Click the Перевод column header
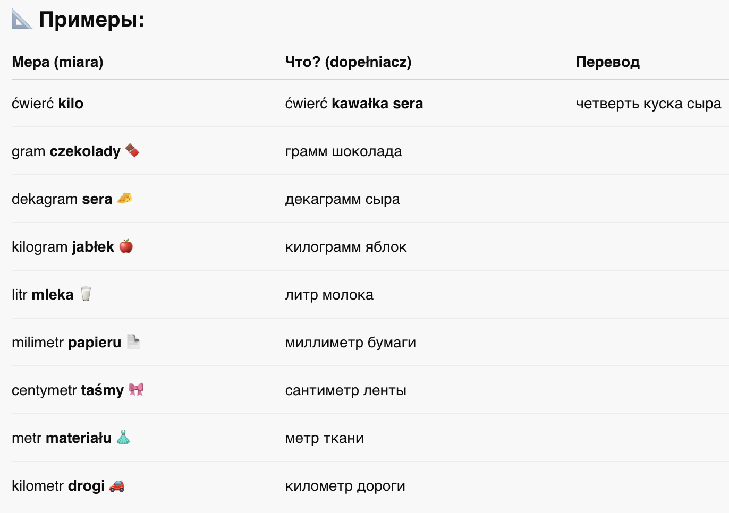The width and height of the screenshot is (729, 513). pos(607,62)
